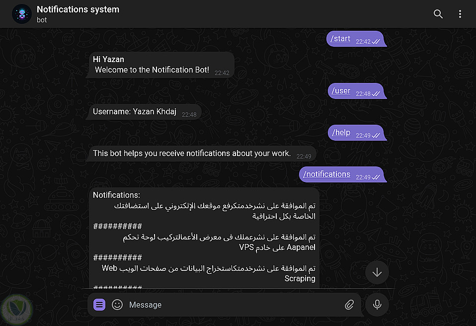Open the bot commands menu button
Image resolution: width=476 pixels, height=326 pixels.
click(x=99, y=305)
